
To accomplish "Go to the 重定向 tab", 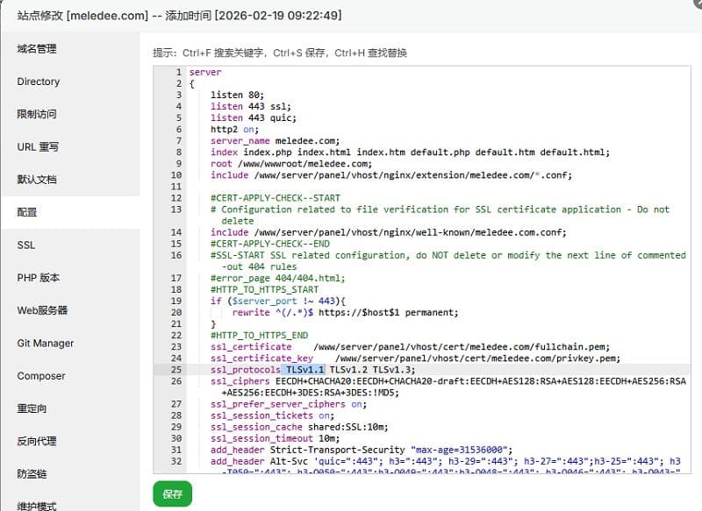I will point(32,408).
